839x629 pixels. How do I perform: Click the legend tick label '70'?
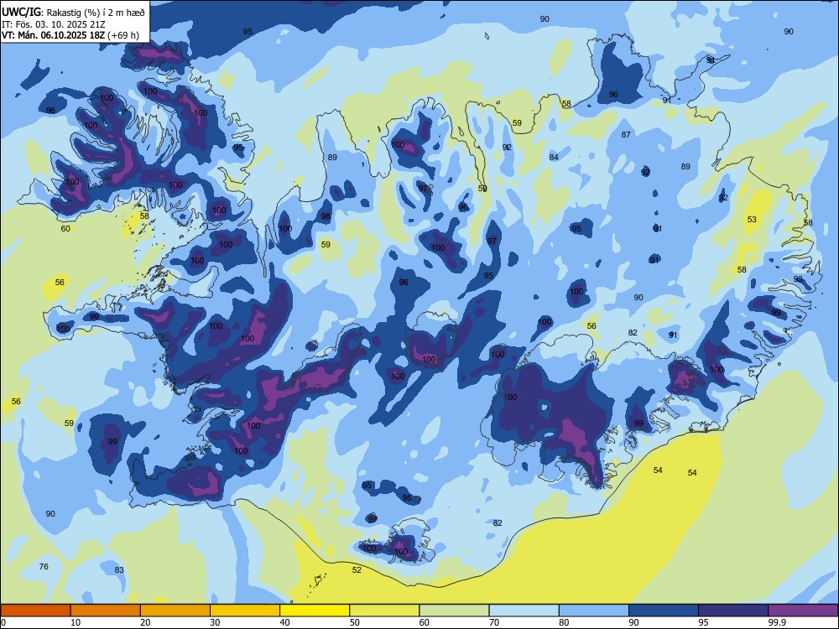click(x=494, y=622)
